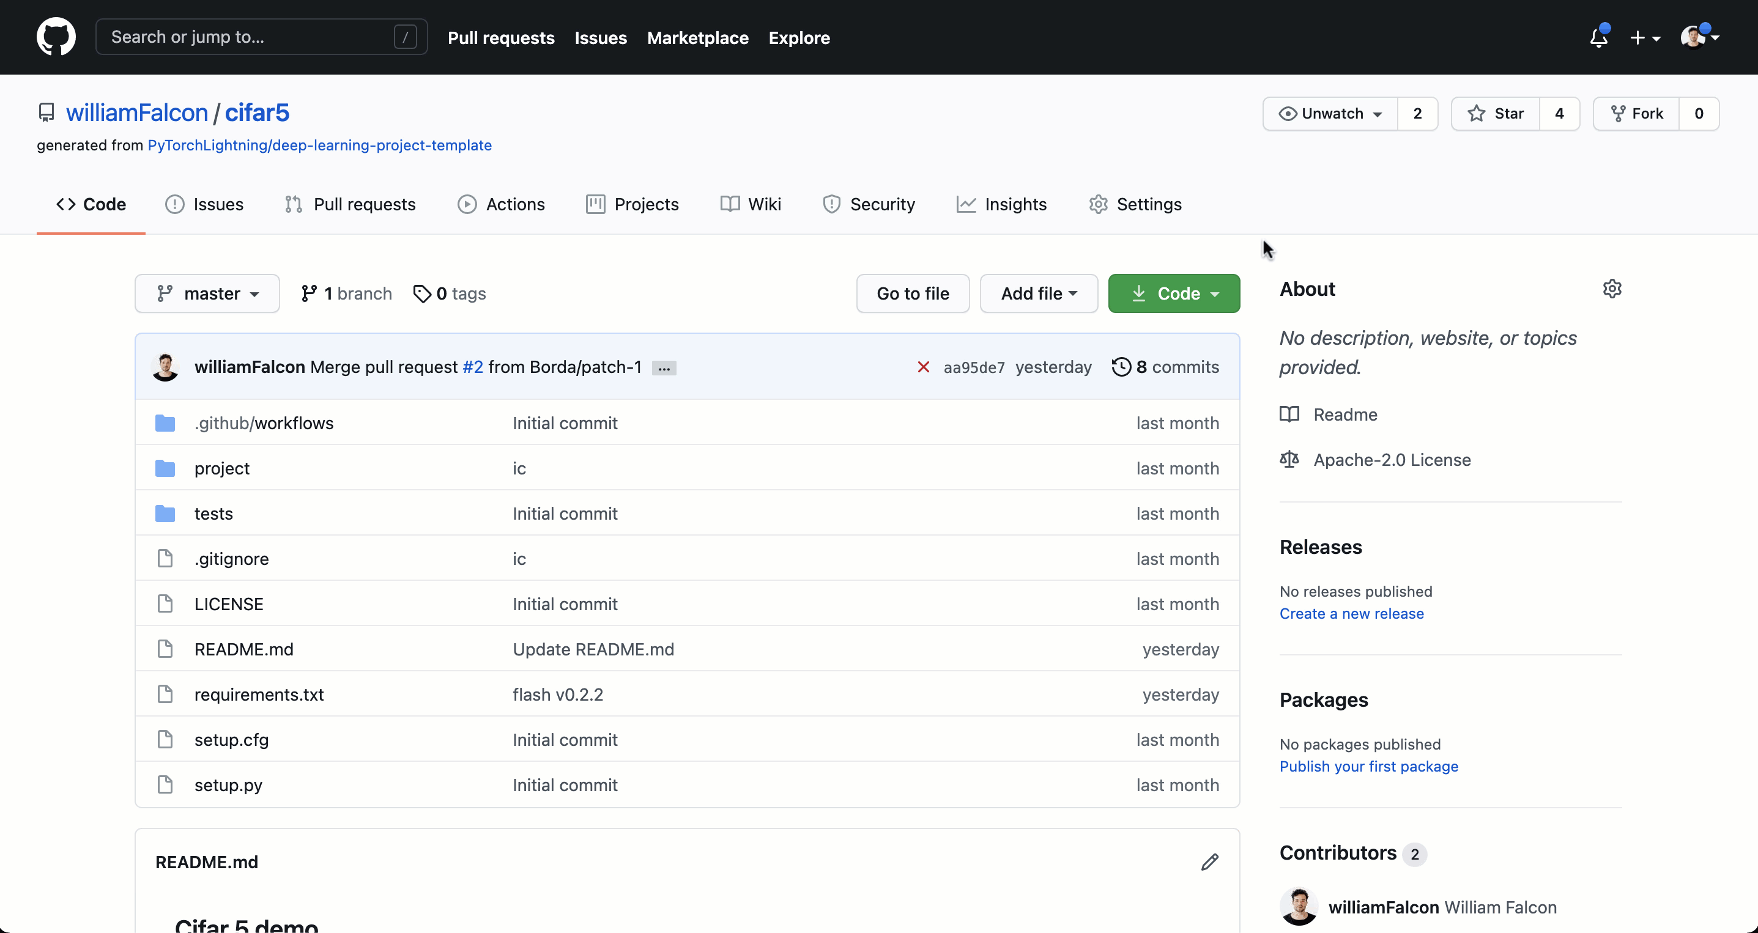Open williamFalcon contributor profile
This screenshot has height=933, width=1758.
point(1383,907)
